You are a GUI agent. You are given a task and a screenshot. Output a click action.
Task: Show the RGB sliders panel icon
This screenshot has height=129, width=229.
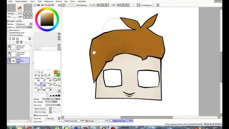[x=39, y=5]
